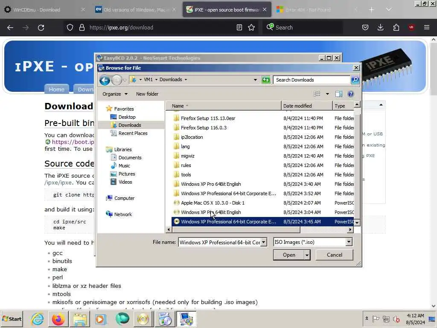437x328 pixels.
Task: Click the green refresh icon beside address path
Action: coord(266,80)
